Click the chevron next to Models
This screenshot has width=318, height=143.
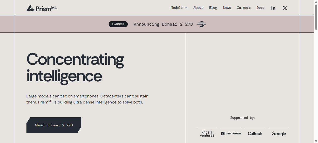(186, 8)
